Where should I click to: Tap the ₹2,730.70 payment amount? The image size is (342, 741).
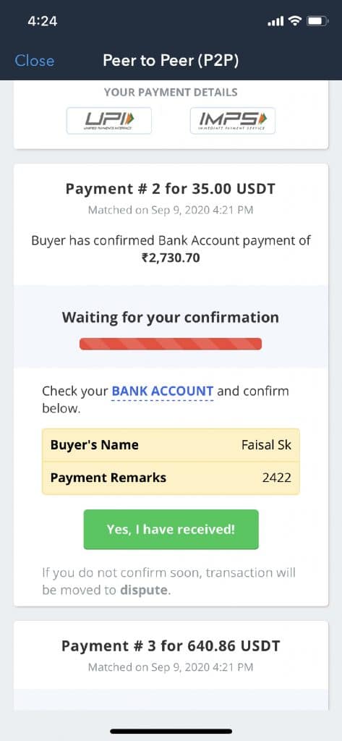171,258
